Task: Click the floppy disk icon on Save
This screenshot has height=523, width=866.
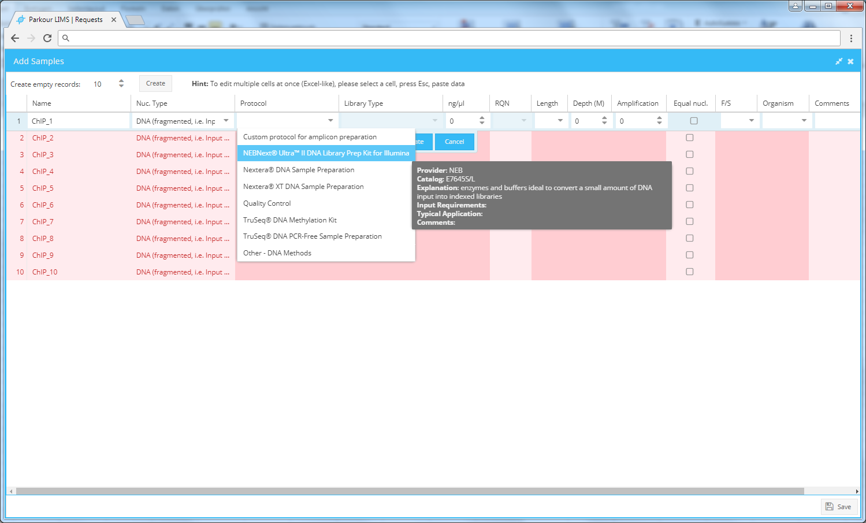Action: click(830, 507)
